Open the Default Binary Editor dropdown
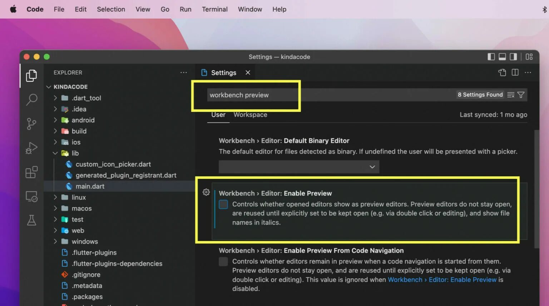The image size is (549, 306). coord(299,167)
